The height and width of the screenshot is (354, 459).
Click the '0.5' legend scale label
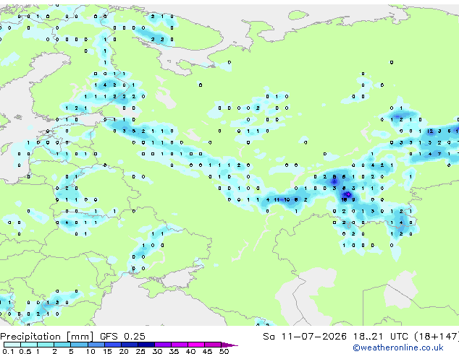[25, 351]
